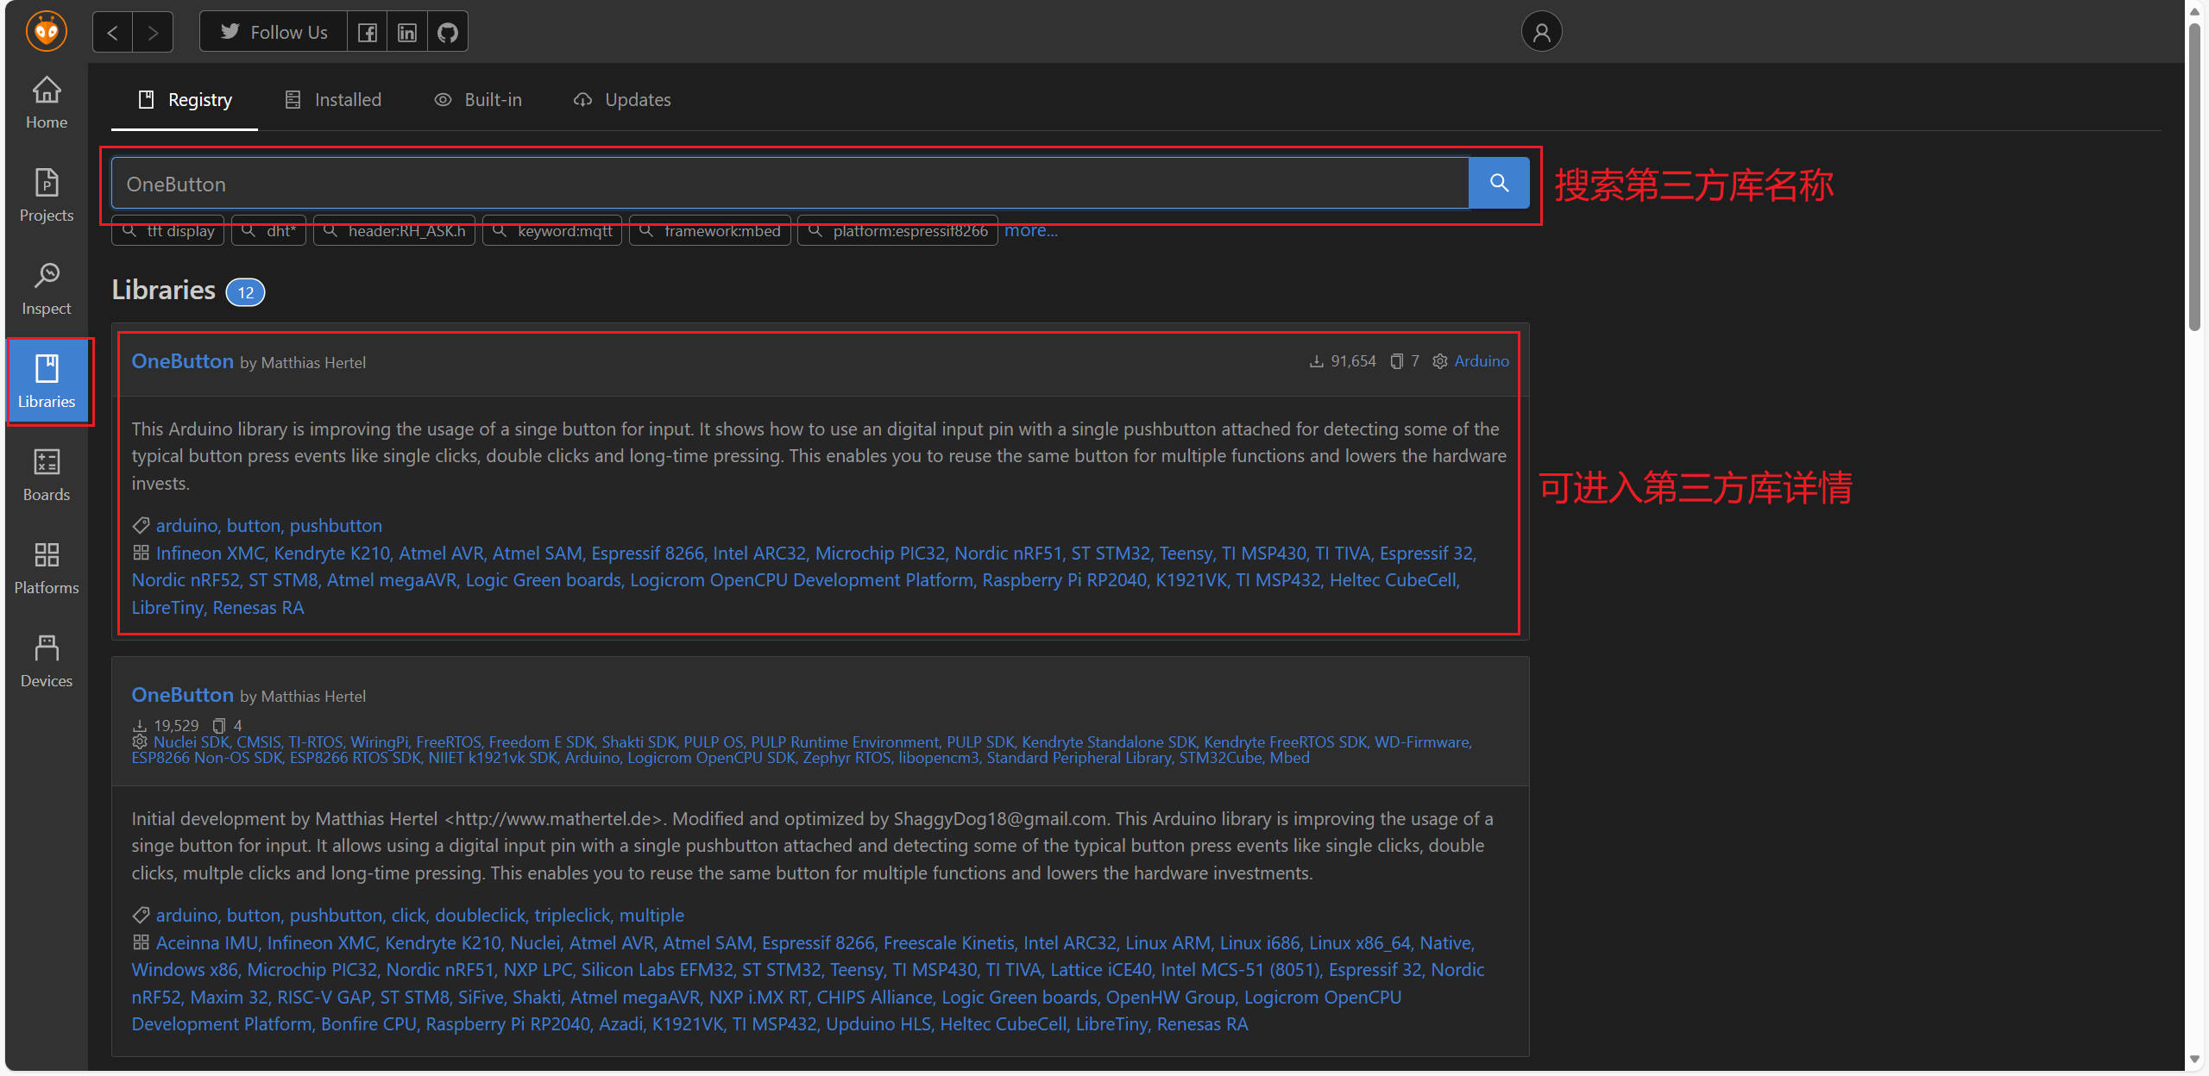Apply the keyword:mqtt search suggestion

click(x=552, y=231)
